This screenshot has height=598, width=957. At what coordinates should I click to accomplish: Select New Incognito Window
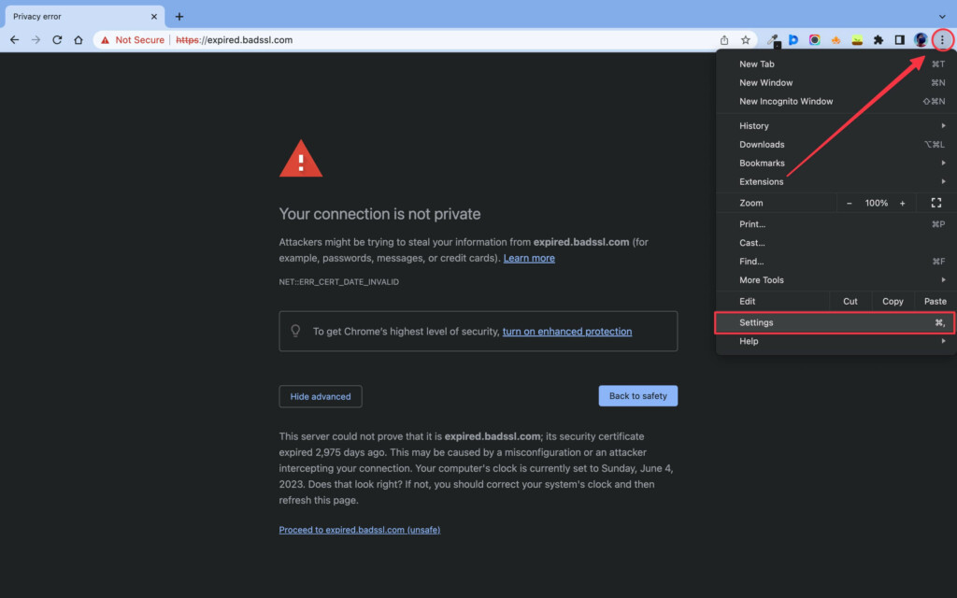[x=786, y=102]
